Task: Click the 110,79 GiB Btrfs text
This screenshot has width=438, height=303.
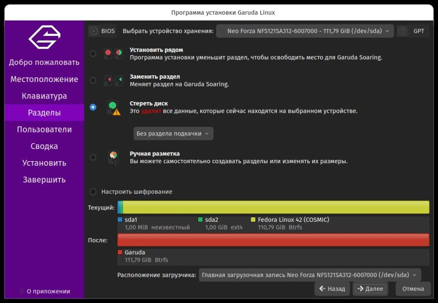Action: coord(280,227)
